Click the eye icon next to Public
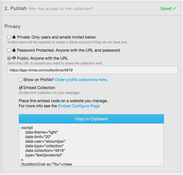This screenshot has width=183, height=175. coord(14,58)
